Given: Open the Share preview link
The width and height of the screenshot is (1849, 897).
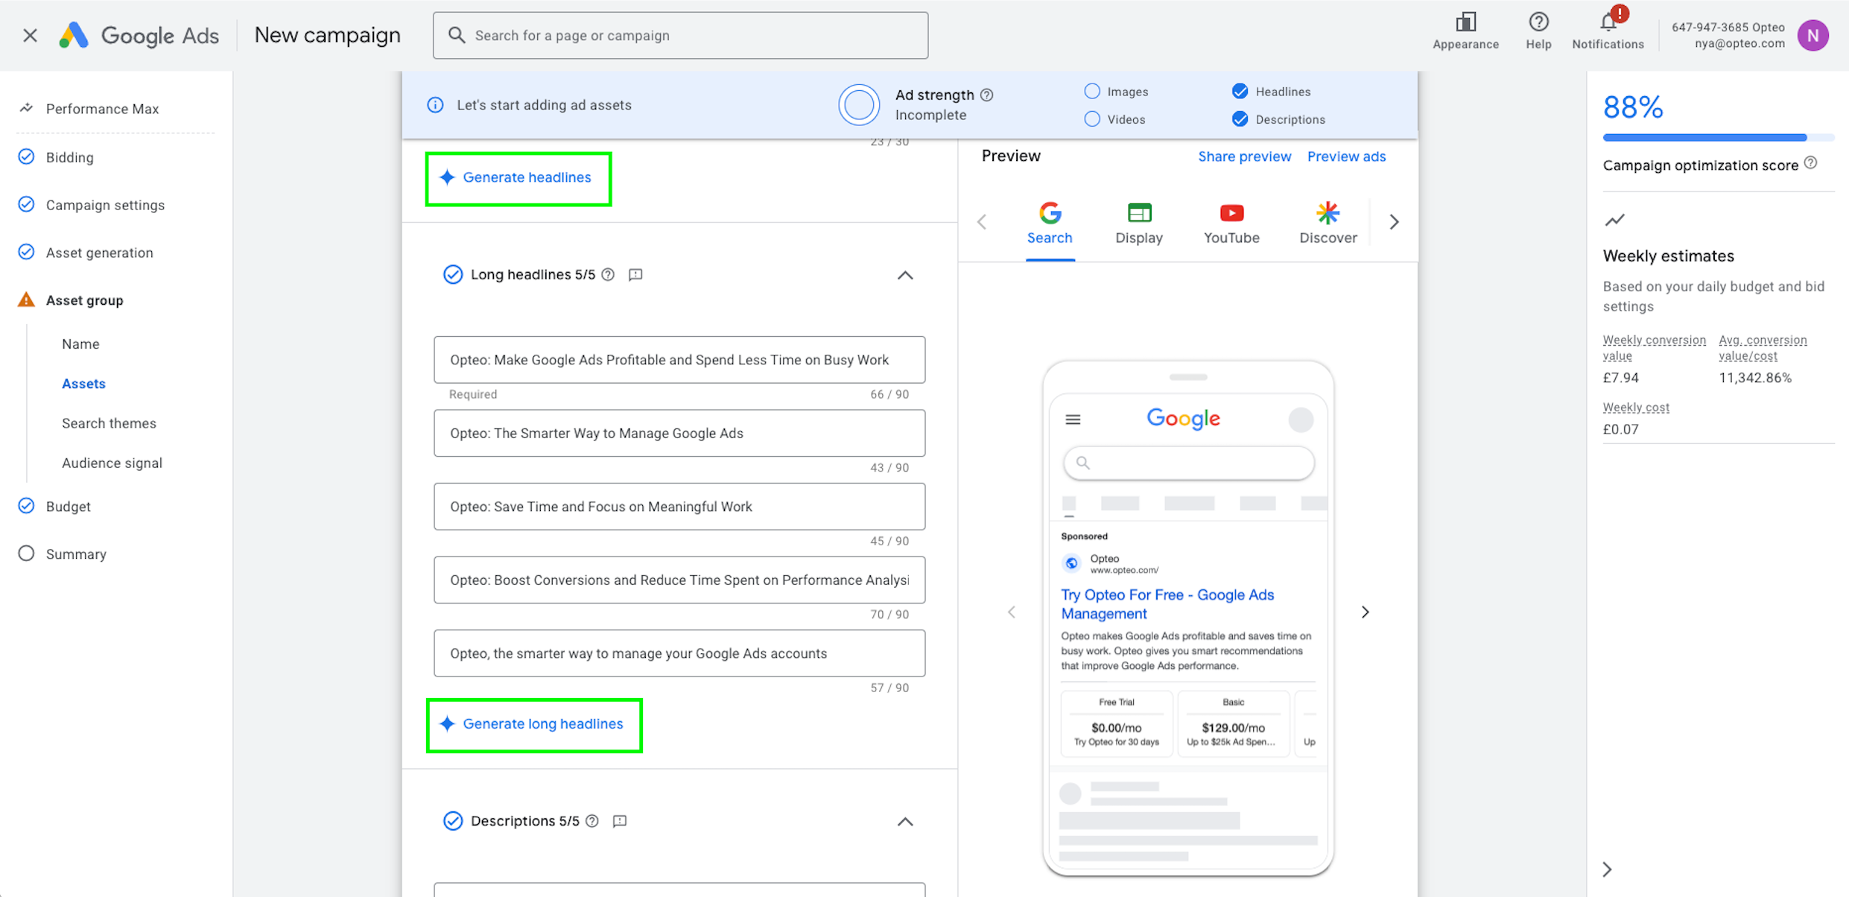Looking at the screenshot, I should tap(1244, 156).
